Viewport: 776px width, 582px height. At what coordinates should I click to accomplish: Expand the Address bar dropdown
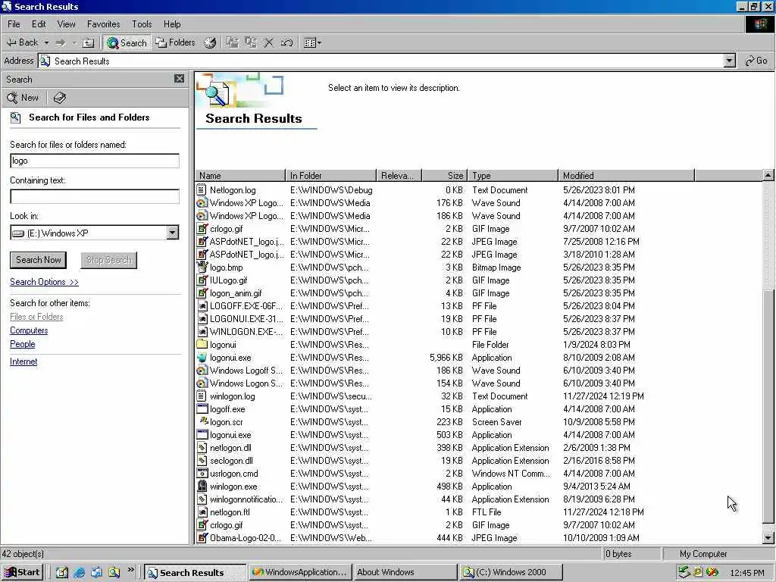[730, 61]
